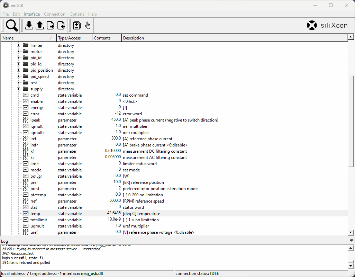Click the magnifier search toolbar icon

click(12, 25)
